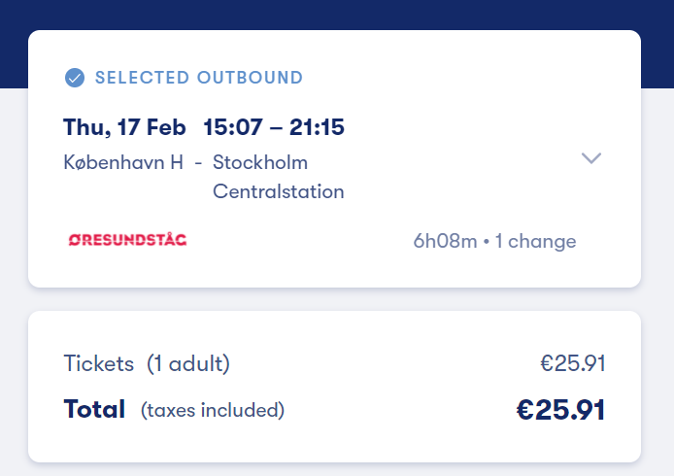Click the Thu, 17 Feb date
This screenshot has width=674, height=476.
pyautogui.click(x=124, y=127)
